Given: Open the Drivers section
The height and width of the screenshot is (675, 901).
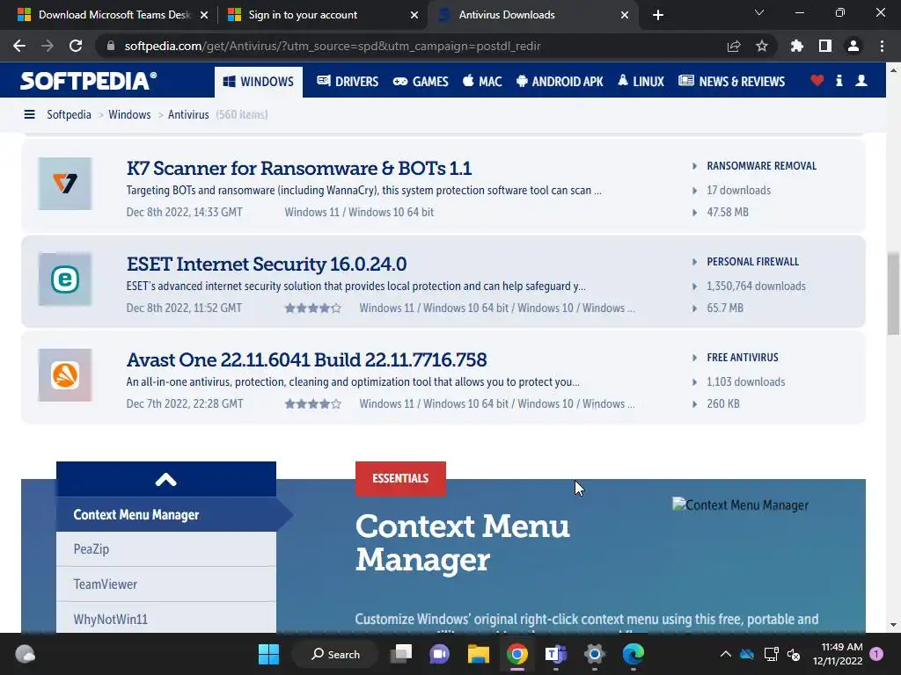Looking at the screenshot, I should (348, 82).
